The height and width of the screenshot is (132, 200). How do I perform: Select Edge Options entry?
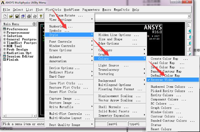[x=120, y=43]
